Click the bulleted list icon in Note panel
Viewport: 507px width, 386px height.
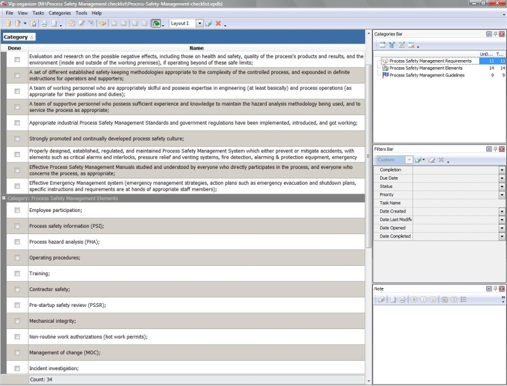click(x=463, y=299)
